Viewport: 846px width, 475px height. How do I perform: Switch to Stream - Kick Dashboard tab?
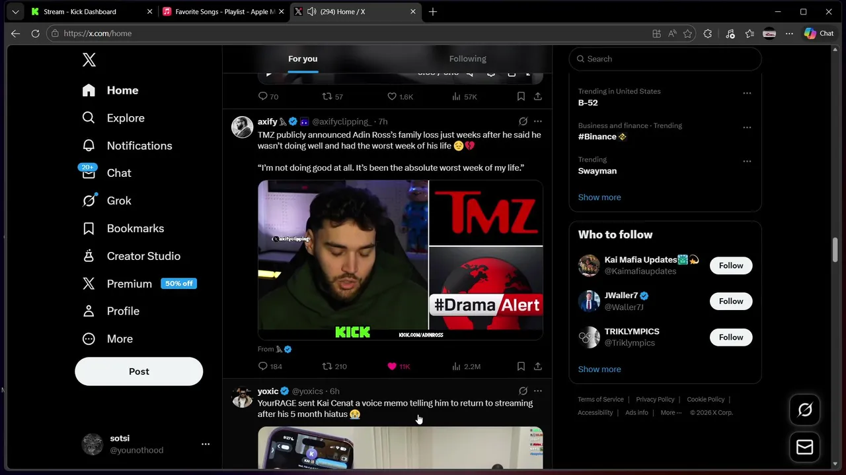(x=91, y=12)
